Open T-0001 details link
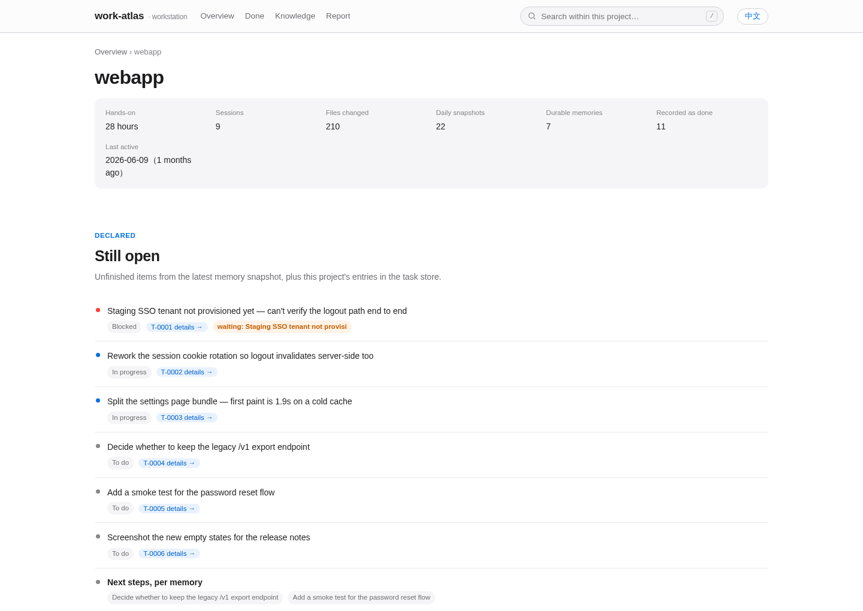Screen dimensions: 863x611 coord(177,327)
